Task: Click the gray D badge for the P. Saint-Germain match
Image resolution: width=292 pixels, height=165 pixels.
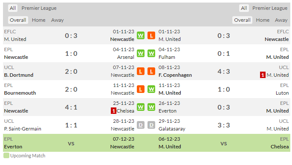Action: point(141,125)
